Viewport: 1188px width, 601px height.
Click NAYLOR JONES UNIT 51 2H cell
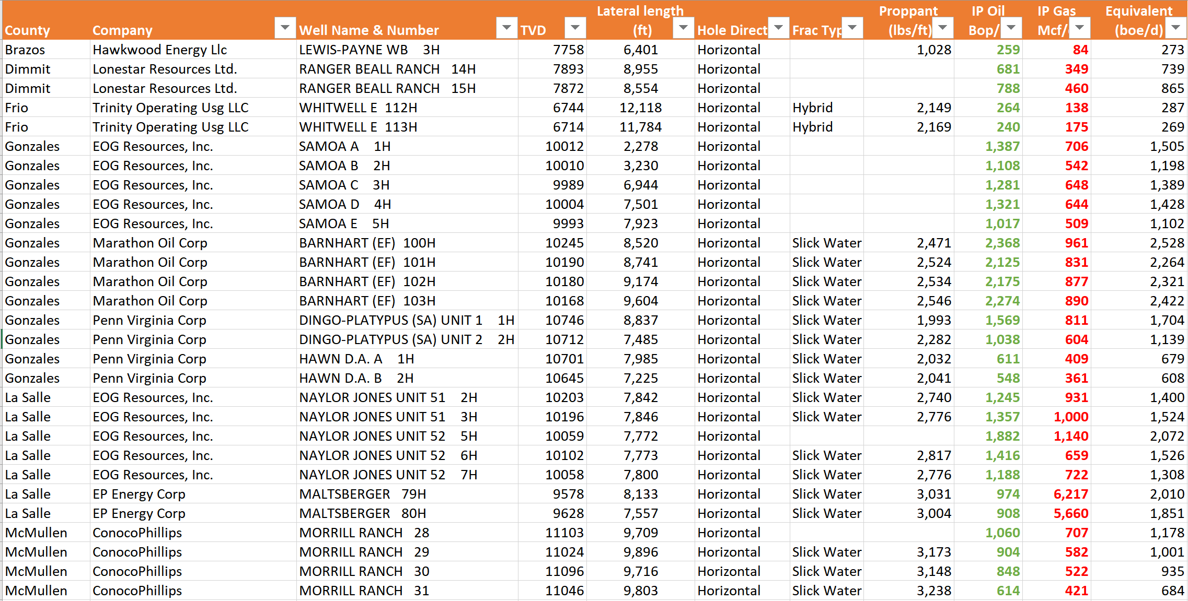coord(408,397)
